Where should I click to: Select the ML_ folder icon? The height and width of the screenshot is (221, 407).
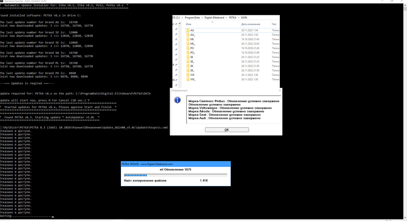pyautogui.click(x=188, y=44)
